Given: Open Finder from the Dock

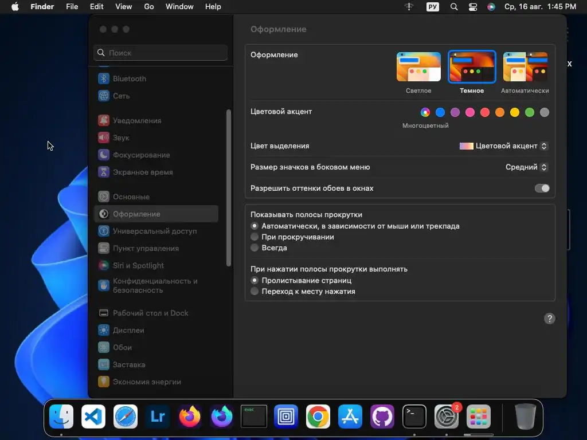Looking at the screenshot, I should coord(61,417).
